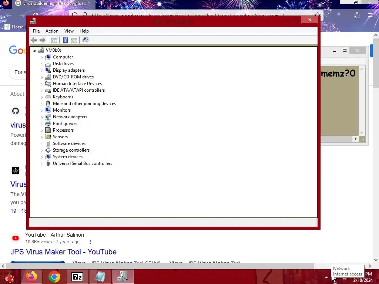Open the Horse bookmark in Firefox toolbar
The height and width of the screenshot is (284, 379).
point(16,27)
